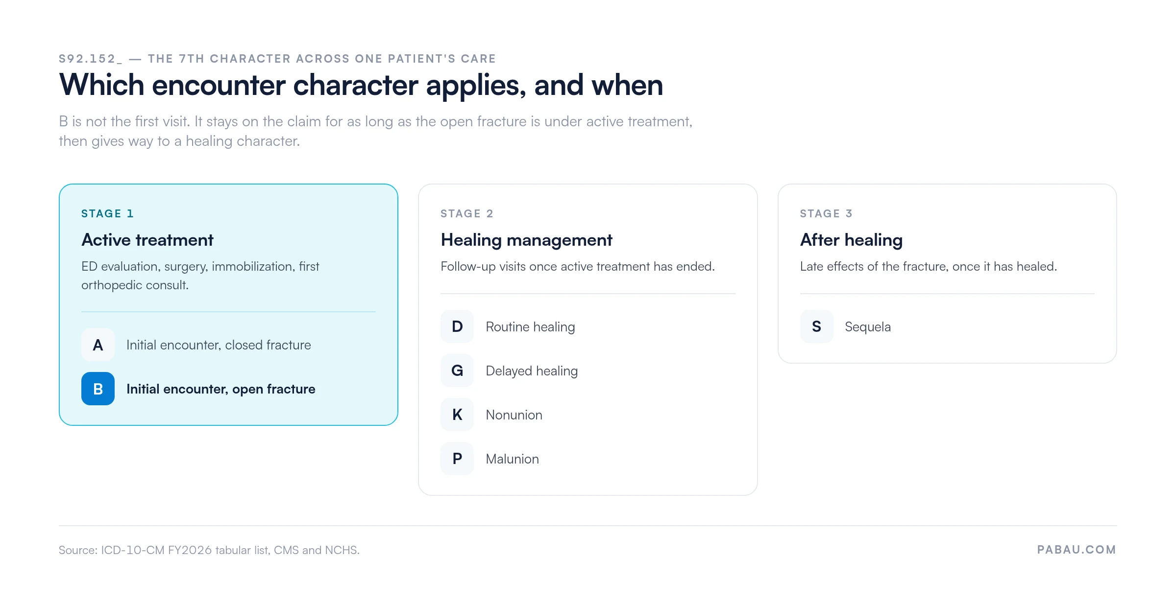The width and height of the screenshot is (1176, 604).
Task: Select the G delayed healing badge
Action: [x=457, y=371]
